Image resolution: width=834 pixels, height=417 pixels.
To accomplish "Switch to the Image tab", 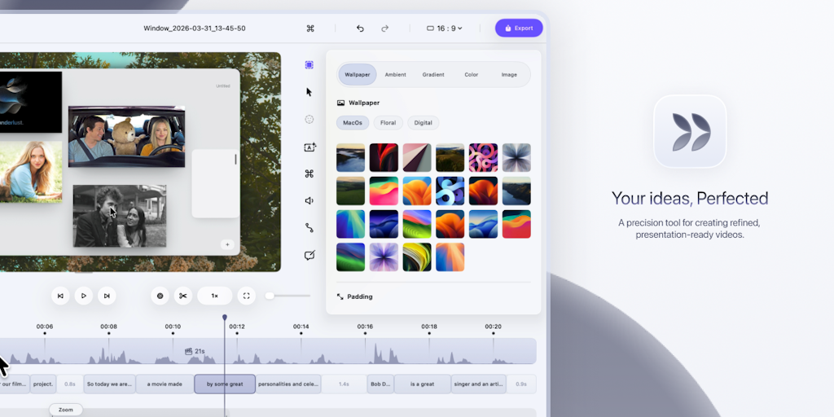I will (509, 74).
